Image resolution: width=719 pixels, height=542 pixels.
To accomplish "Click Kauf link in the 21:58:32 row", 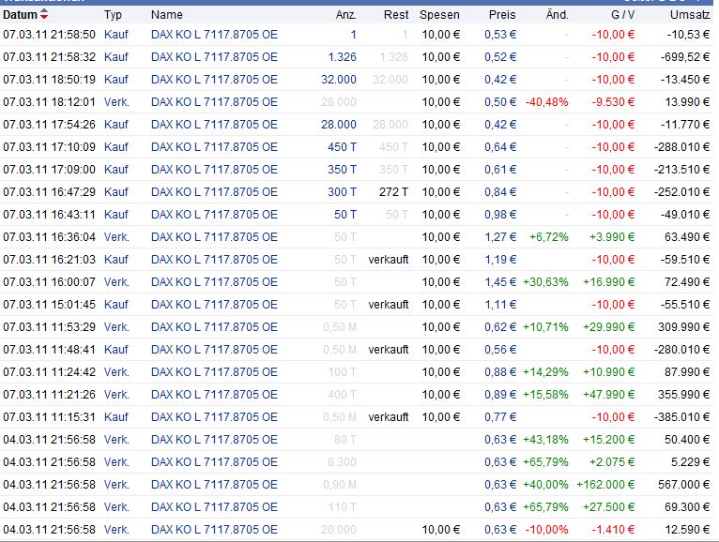I will [116, 57].
